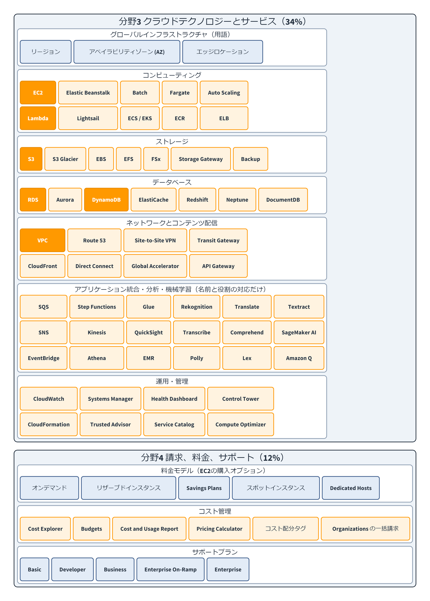Select the リザーブドインスタンス box
The width and height of the screenshot is (430, 601).
pos(128,488)
